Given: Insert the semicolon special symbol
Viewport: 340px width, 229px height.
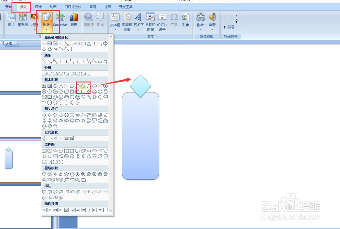Looking at the screenshot, I should click(224, 21).
